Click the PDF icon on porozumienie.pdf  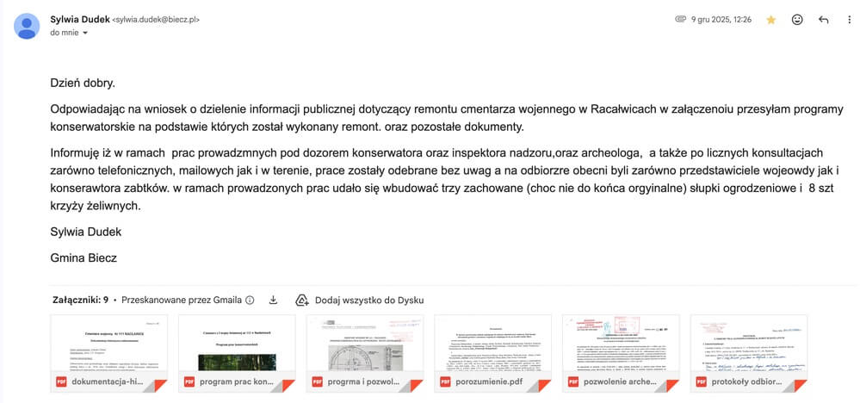point(445,381)
